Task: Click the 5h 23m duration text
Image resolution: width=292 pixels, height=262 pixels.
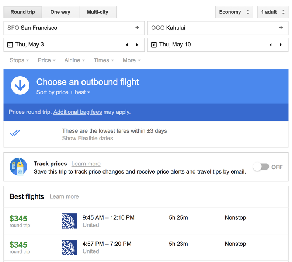Action: (178, 244)
